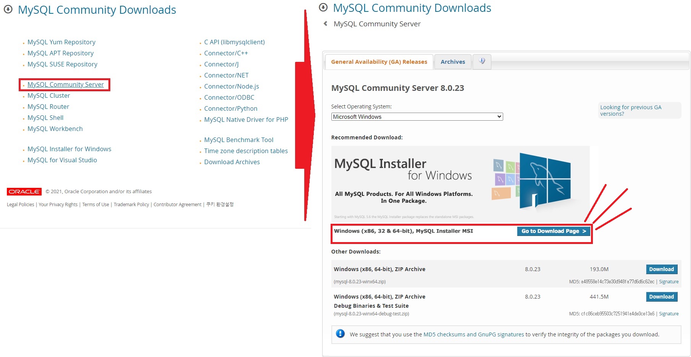Open MD5 checksums and GnuPG signatures link
691x357 pixels.
pyautogui.click(x=474, y=334)
